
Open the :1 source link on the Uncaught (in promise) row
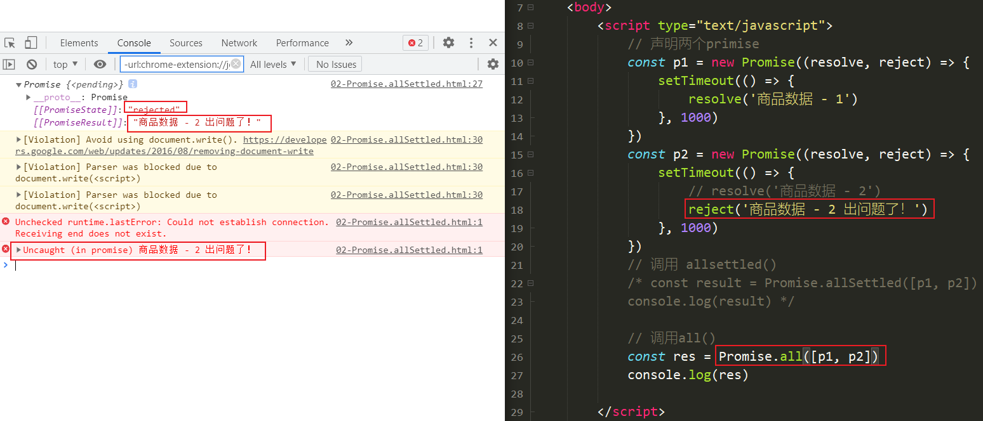409,250
